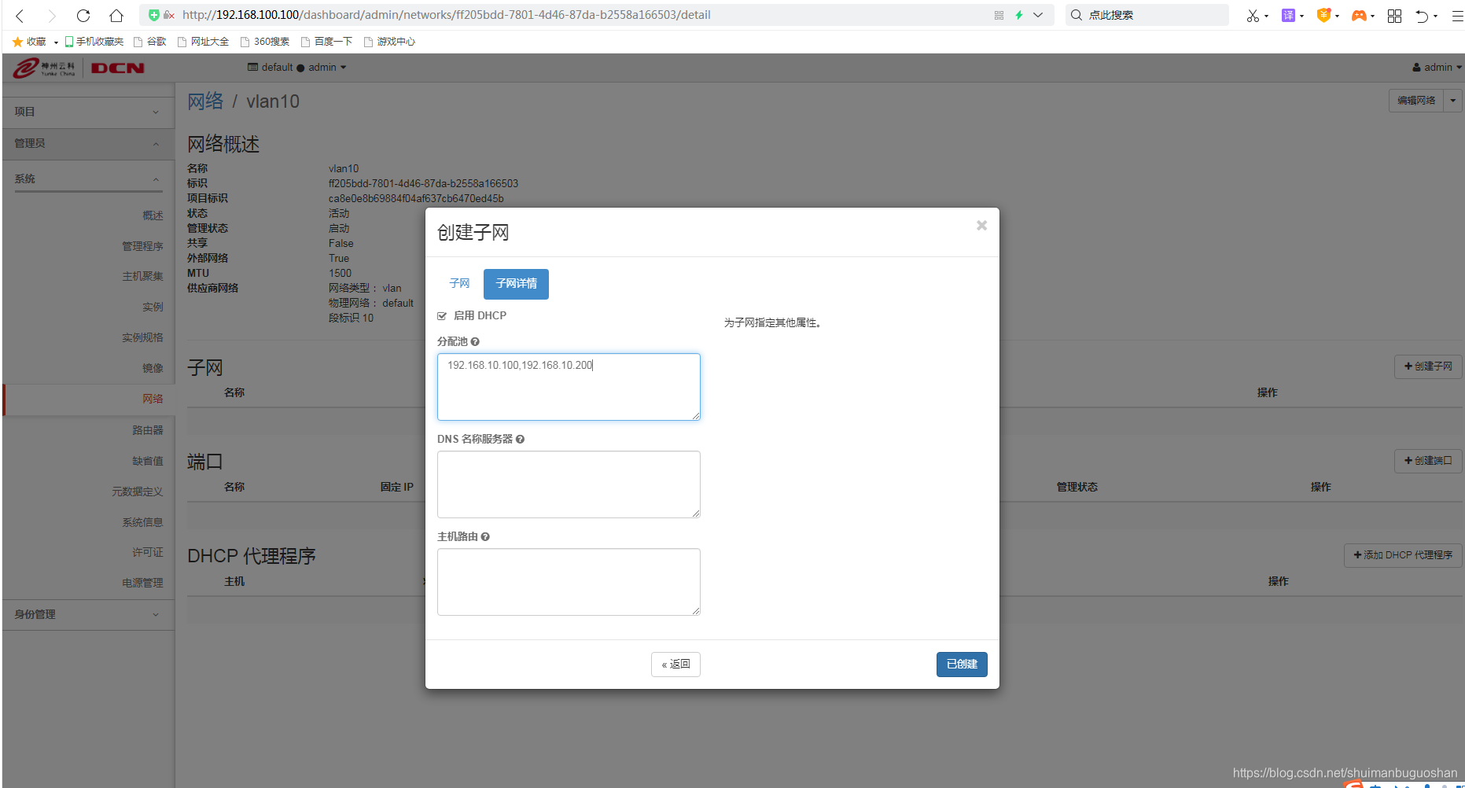Click the undo closed tab icon

click(1422, 15)
